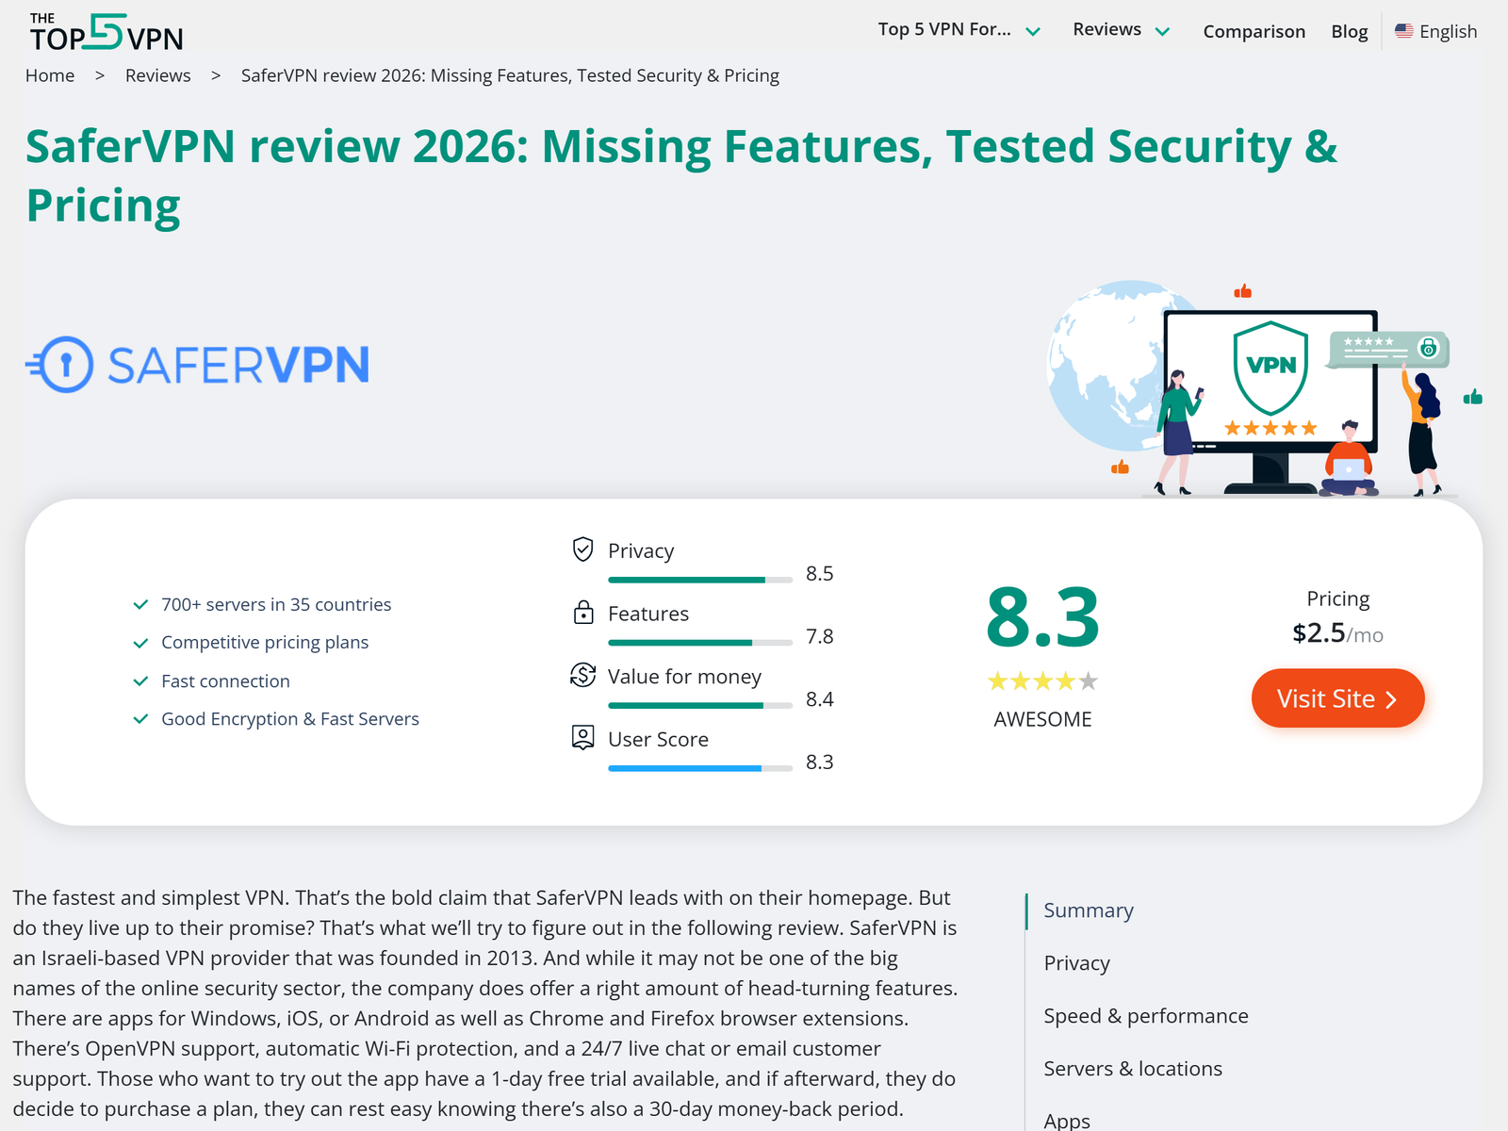Click "Competitive pricing plans" text

[265, 643]
